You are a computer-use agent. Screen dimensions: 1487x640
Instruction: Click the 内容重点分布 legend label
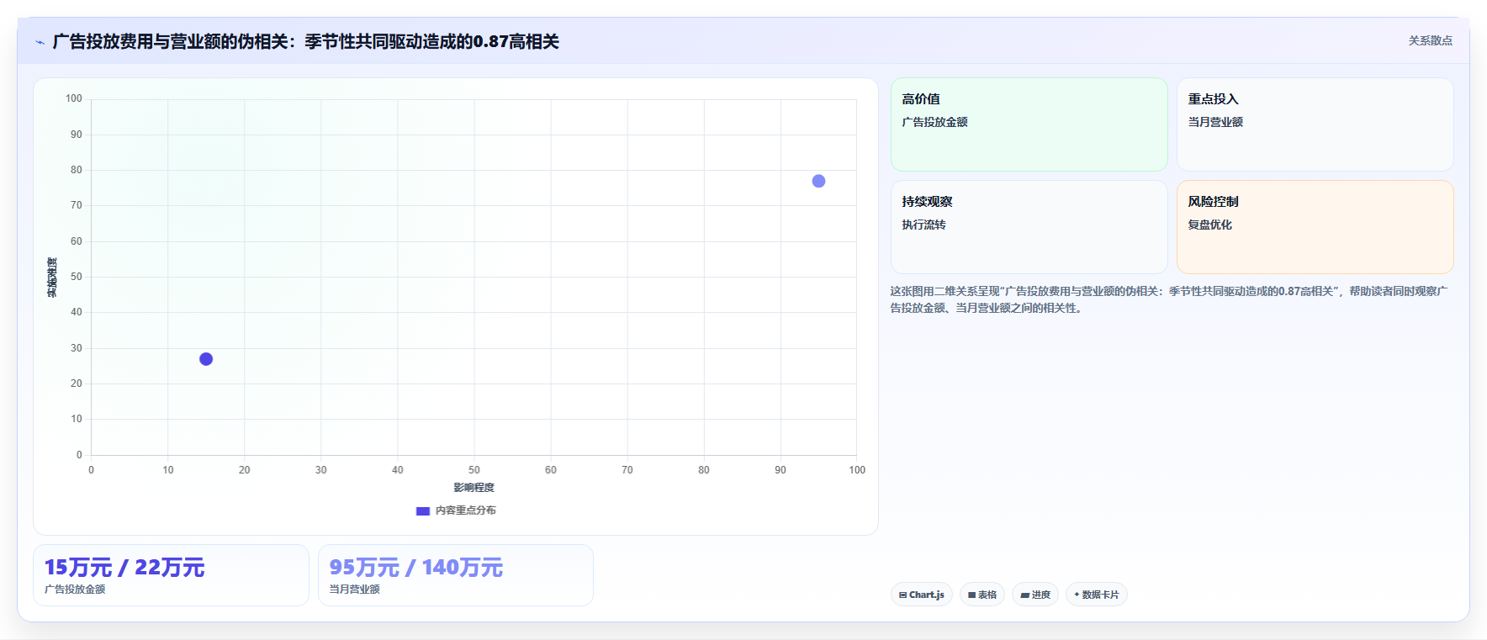(465, 510)
